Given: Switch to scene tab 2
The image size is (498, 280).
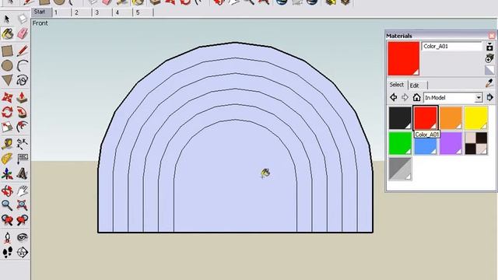Looking at the screenshot, I should [x=82, y=12].
